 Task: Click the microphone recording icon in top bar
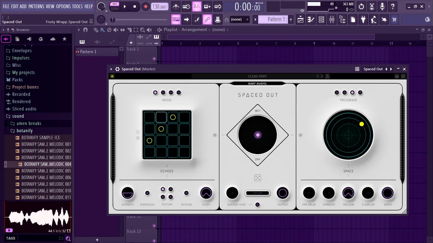(382, 6)
